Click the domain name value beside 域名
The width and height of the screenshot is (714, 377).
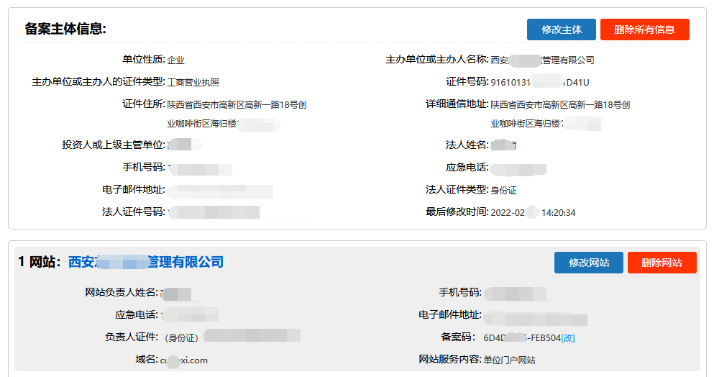pos(183,360)
